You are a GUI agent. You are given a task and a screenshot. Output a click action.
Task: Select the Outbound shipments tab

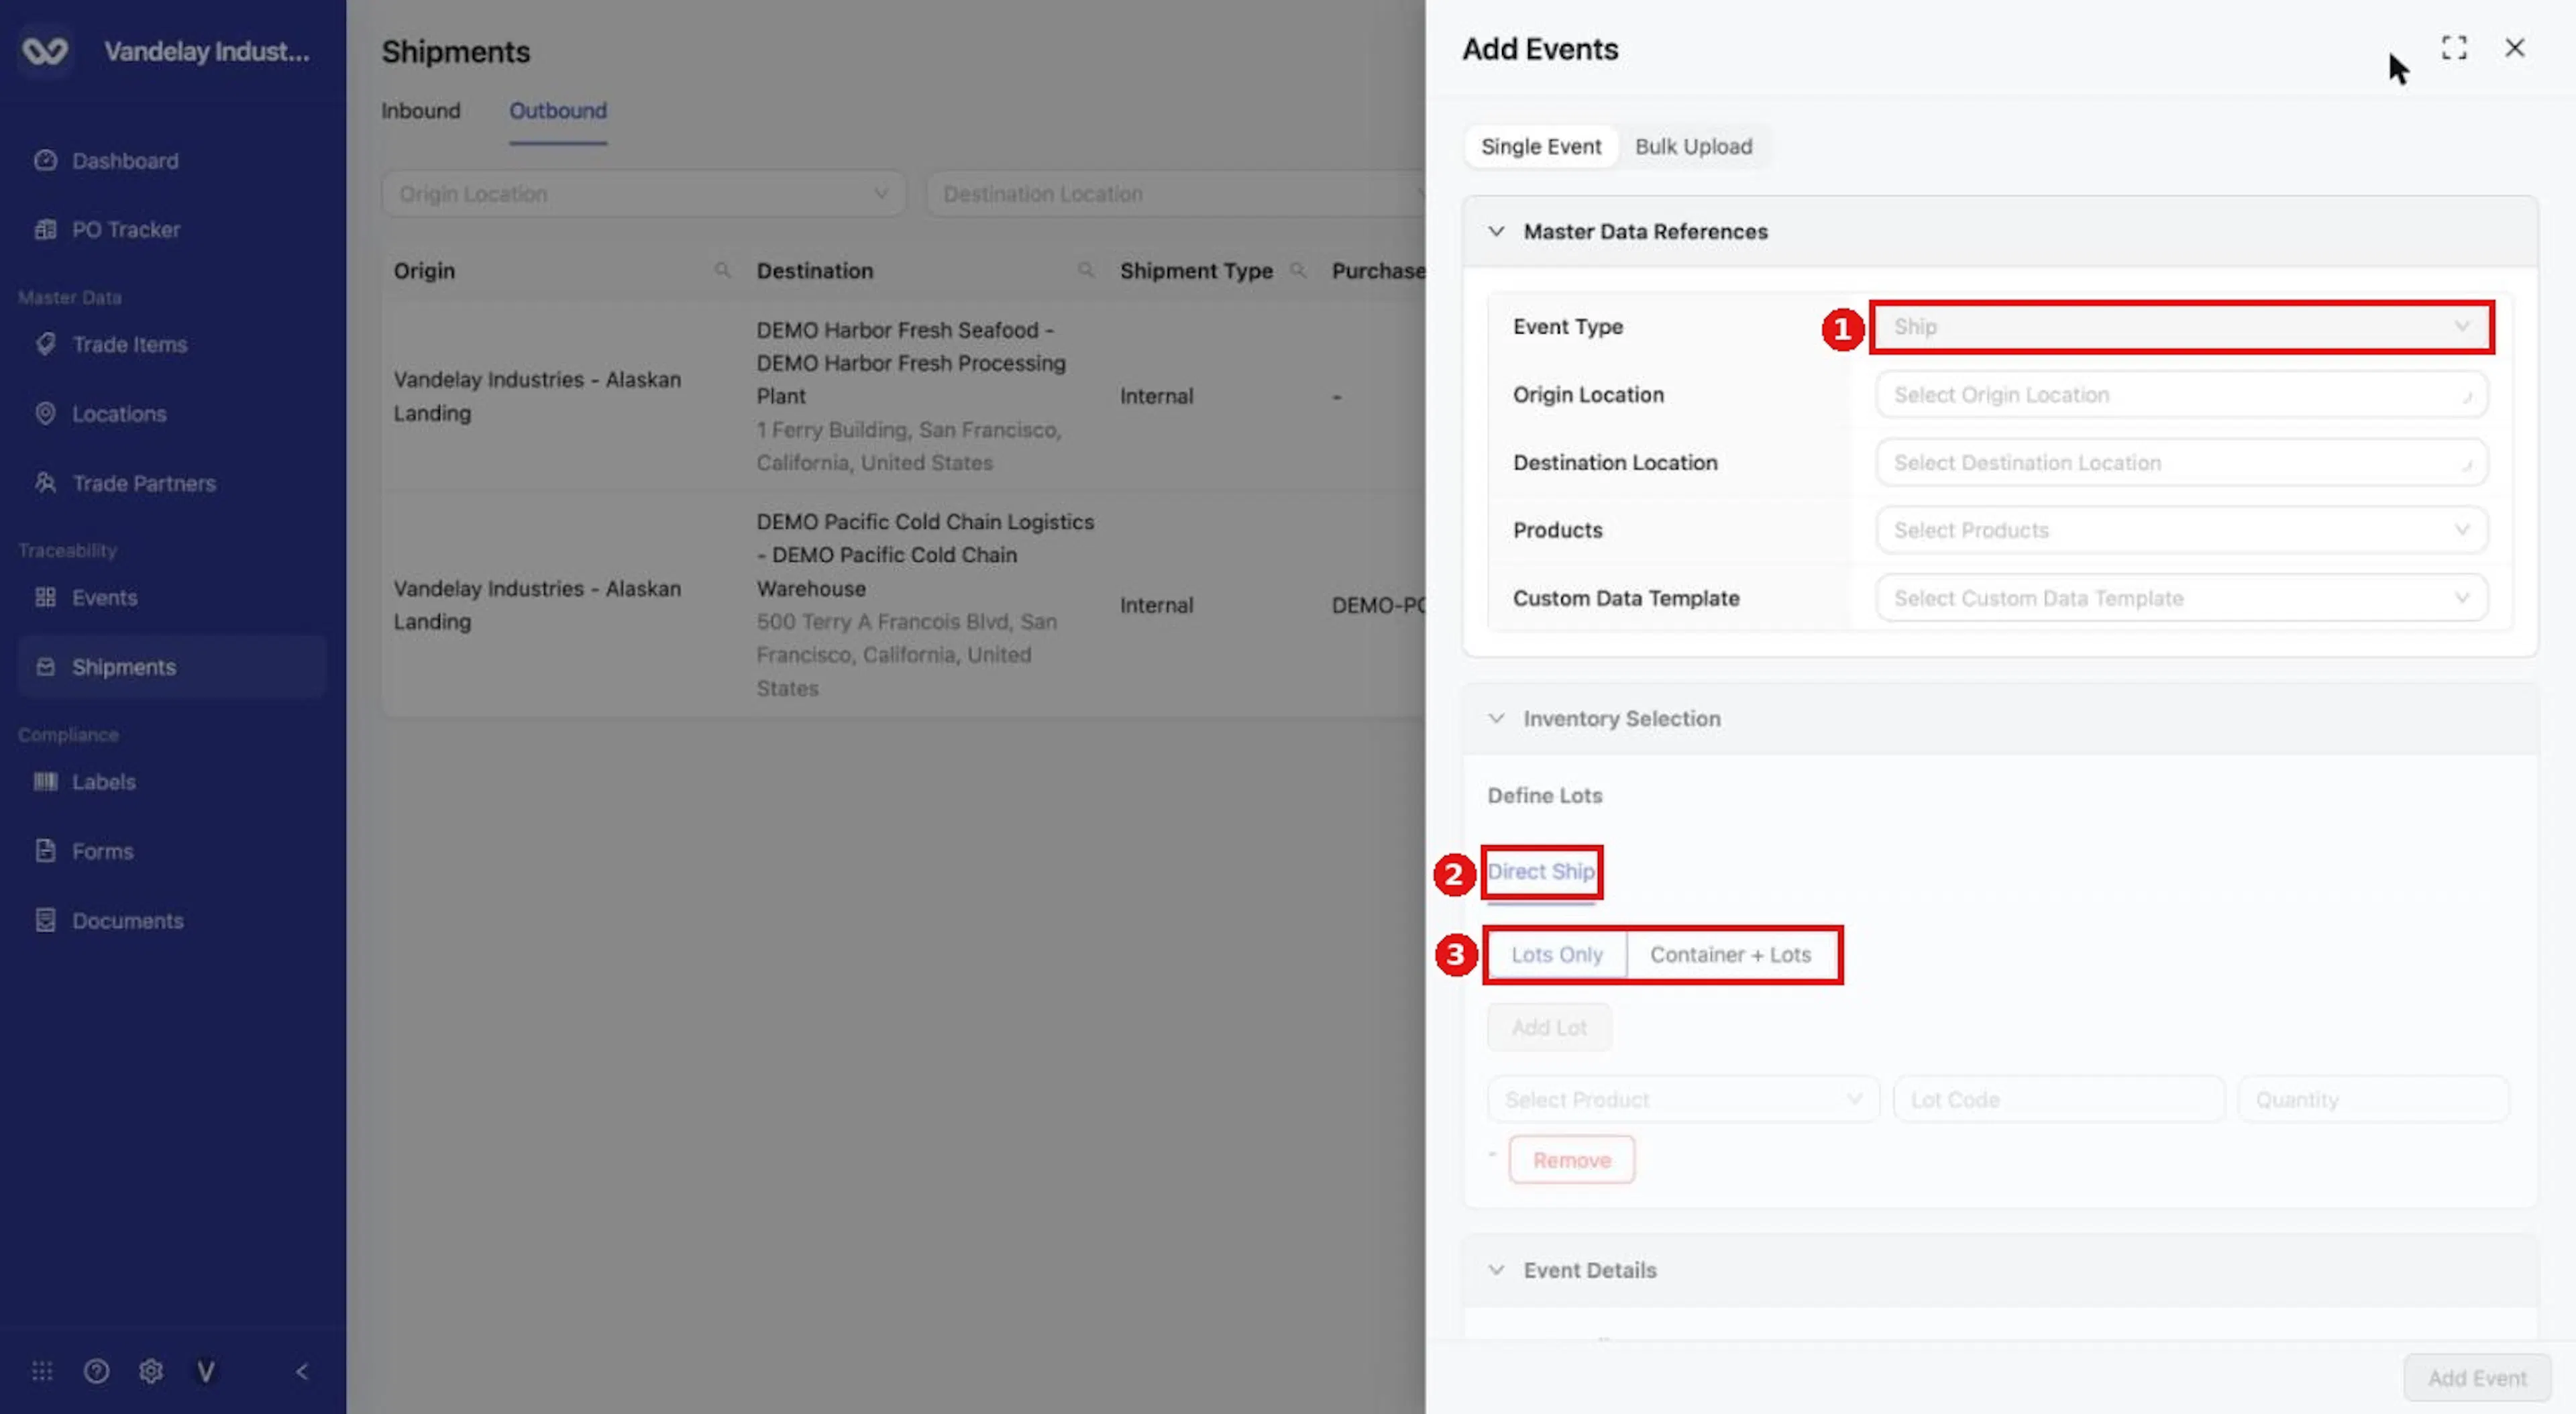[558, 110]
